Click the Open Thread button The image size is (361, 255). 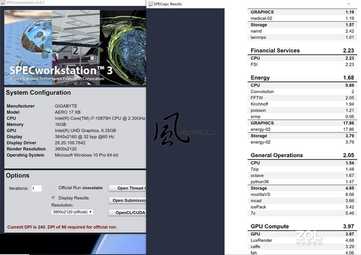click(127, 188)
